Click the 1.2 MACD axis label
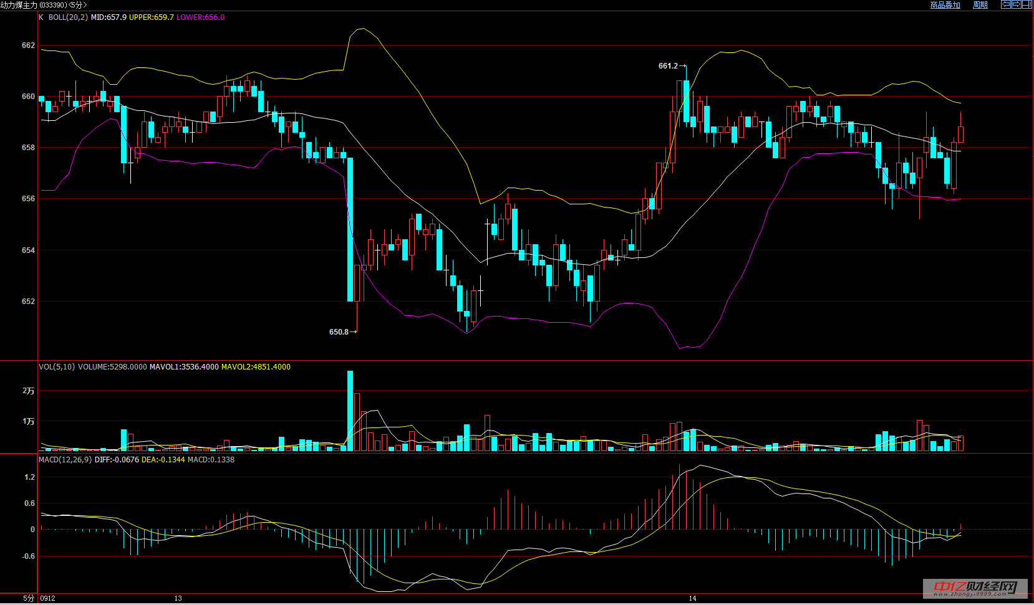The width and height of the screenshot is (1034, 605). pyautogui.click(x=29, y=477)
